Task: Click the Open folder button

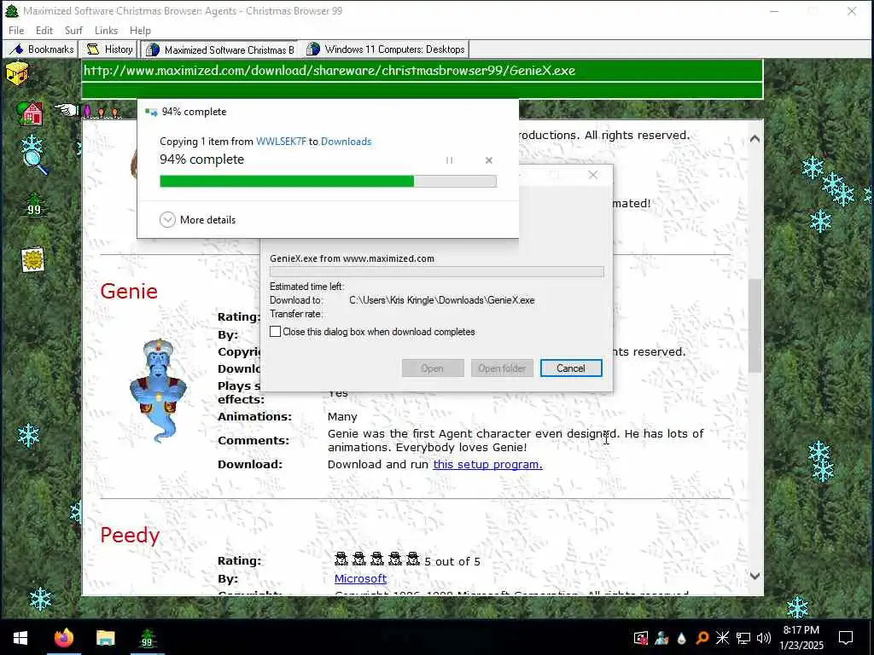Action: pyautogui.click(x=502, y=368)
